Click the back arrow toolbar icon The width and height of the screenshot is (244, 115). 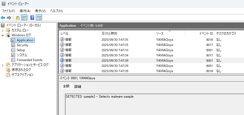(3, 18)
